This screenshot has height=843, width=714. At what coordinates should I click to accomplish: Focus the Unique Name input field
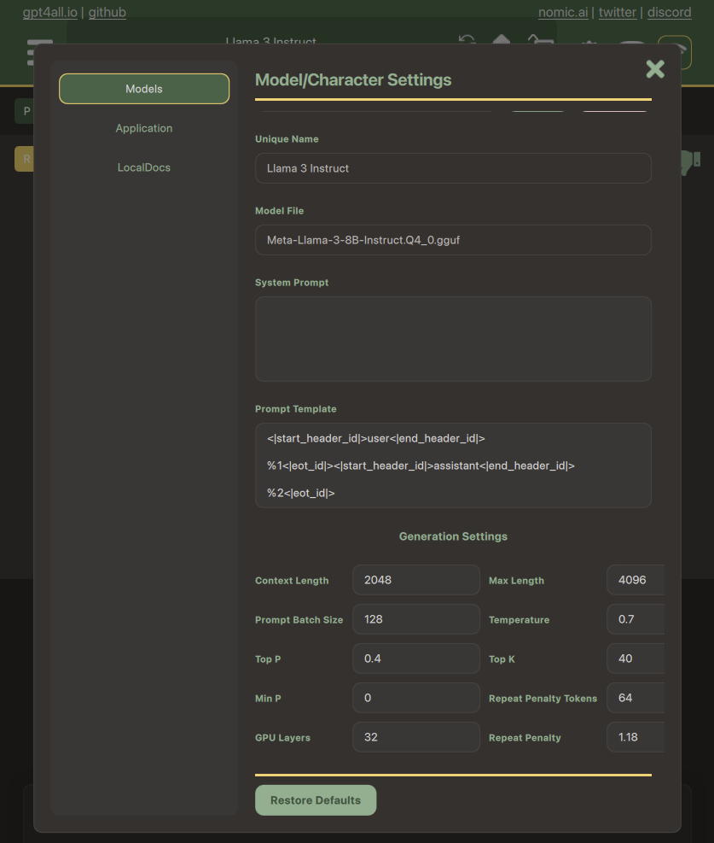[x=453, y=168]
